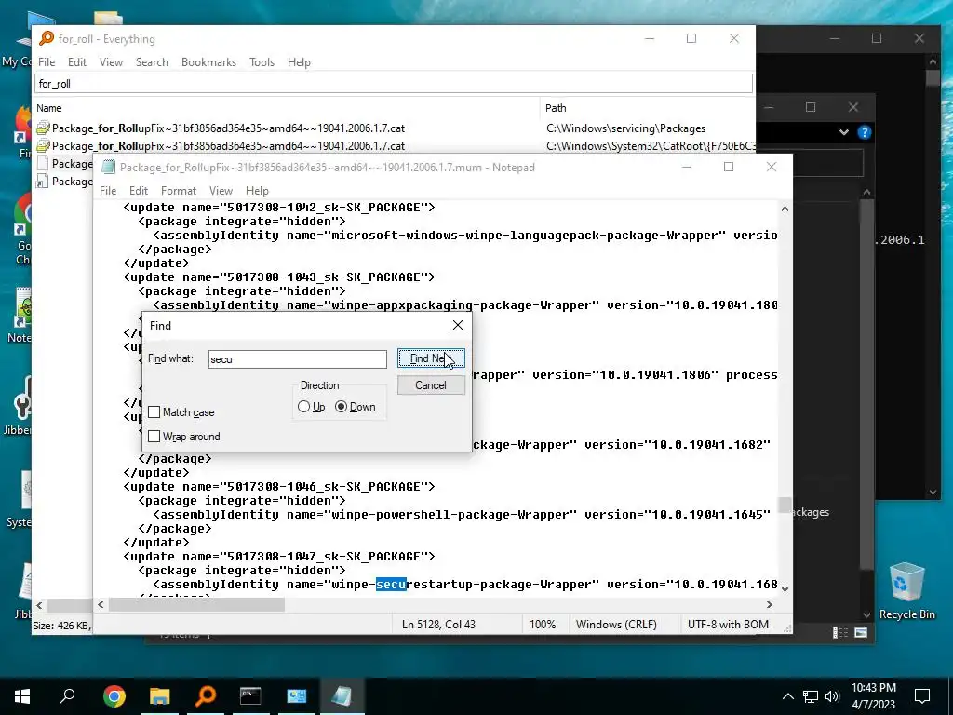Click the Find Next button
This screenshot has width=953, height=715.
(431, 358)
